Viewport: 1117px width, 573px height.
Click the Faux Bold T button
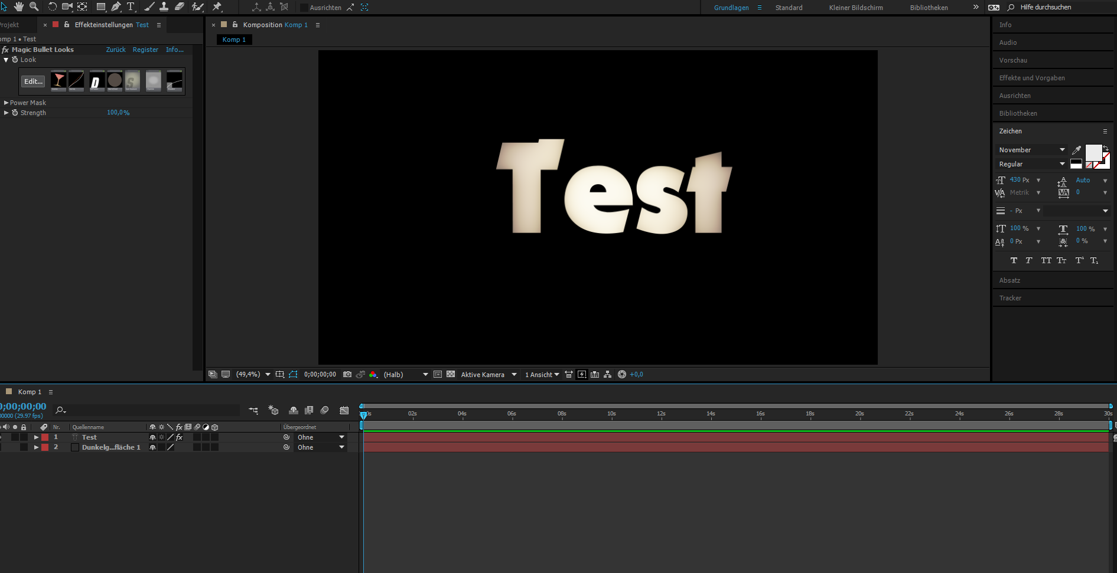click(x=1014, y=260)
